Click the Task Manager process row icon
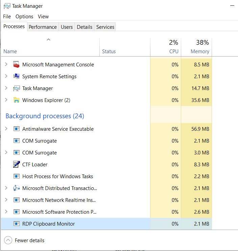This screenshot has width=238, height=251. click(16, 88)
